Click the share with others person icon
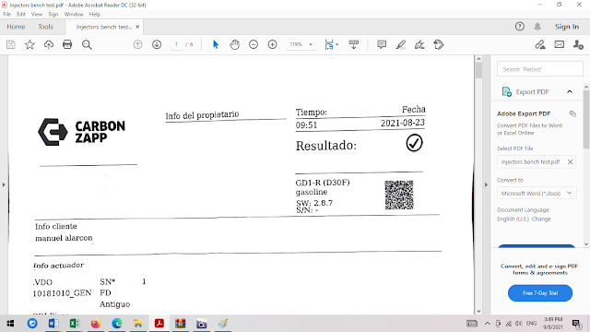590x332 pixels. 578,45
